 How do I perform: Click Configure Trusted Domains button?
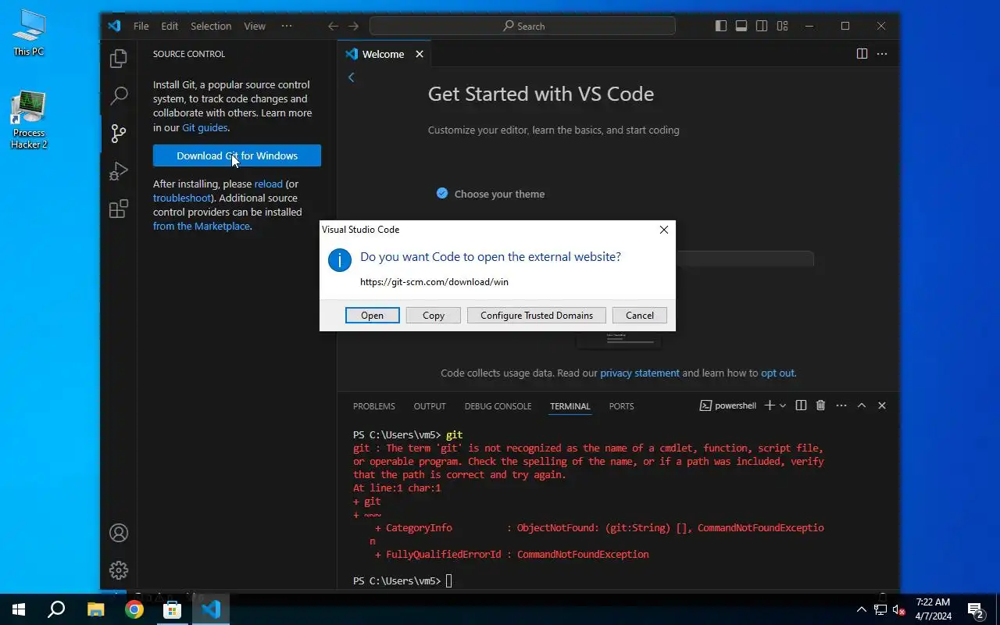(537, 315)
